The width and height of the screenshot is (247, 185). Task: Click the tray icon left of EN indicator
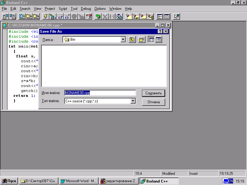pyautogui.click(x=225, y=181)
